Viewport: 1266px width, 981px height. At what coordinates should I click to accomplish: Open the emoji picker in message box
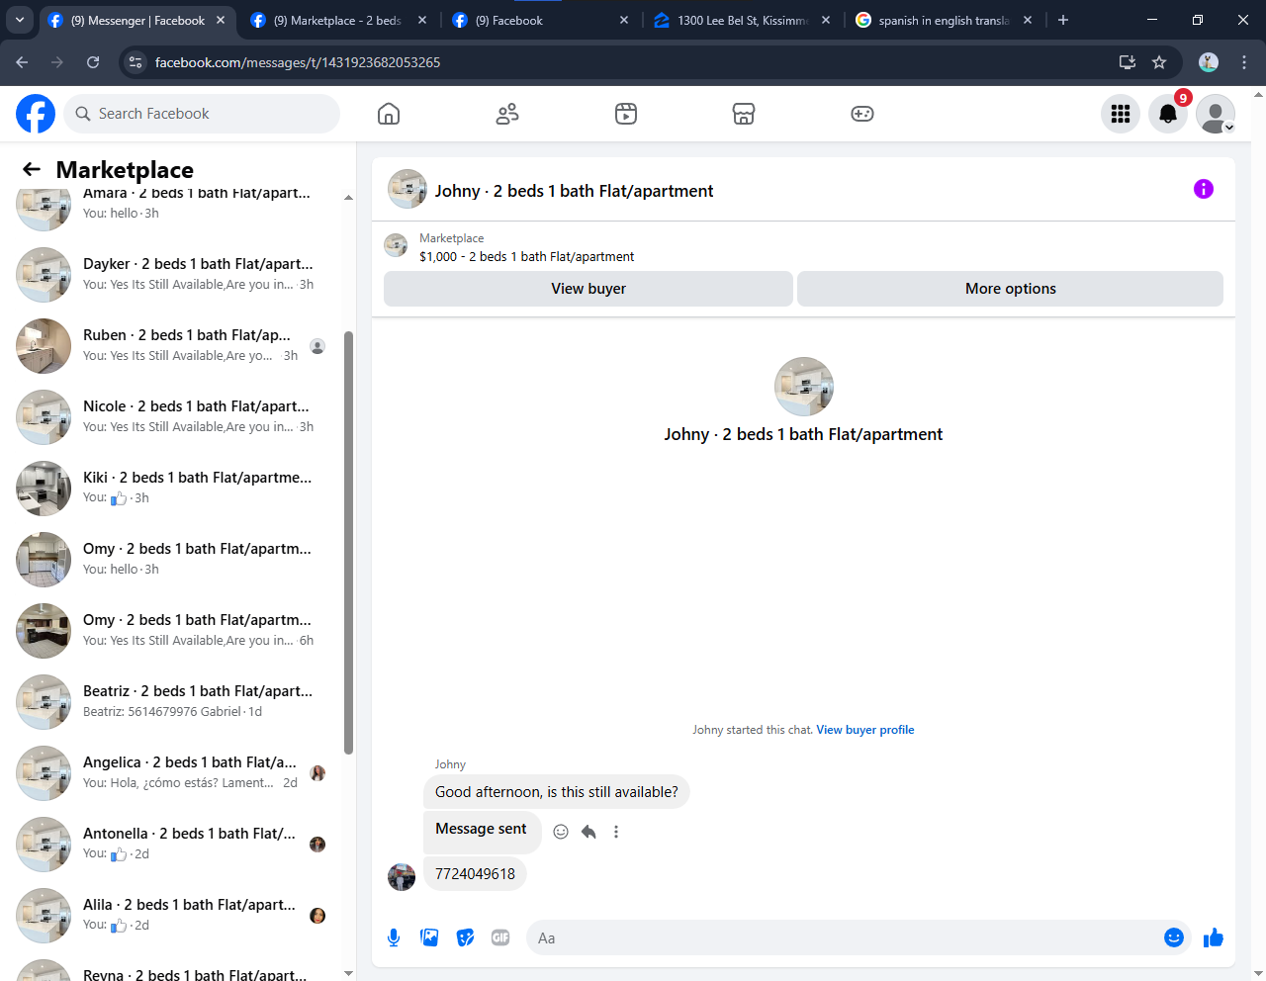point(1174,937)
